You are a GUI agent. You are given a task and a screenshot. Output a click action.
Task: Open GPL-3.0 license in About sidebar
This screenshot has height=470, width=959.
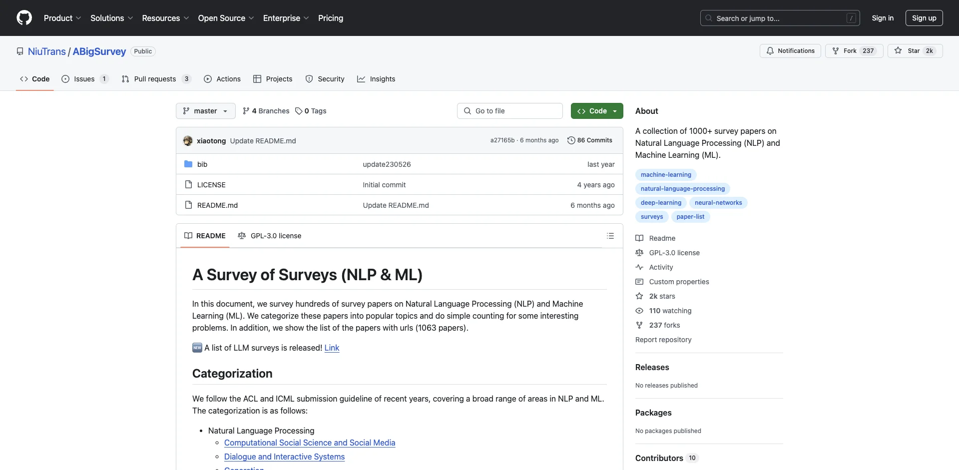[x=668, y=253]
